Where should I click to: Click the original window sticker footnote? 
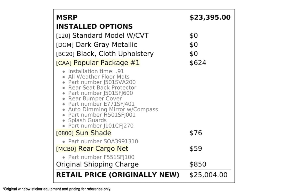pos(57,189)
